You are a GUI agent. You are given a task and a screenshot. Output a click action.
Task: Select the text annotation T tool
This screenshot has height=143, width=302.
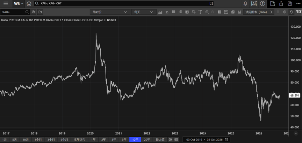(x=200, y=12)
